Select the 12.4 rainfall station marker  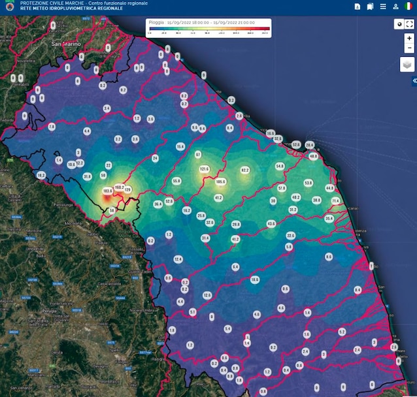pyautogui.click(x=178, y=259)
